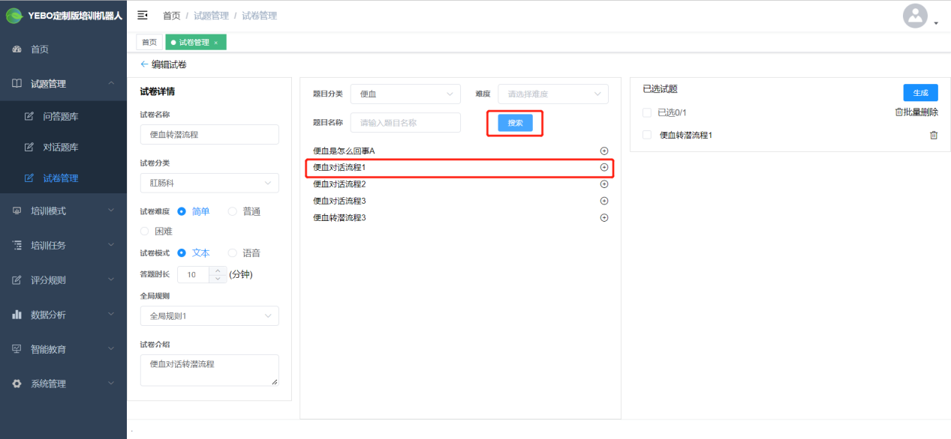Click the 请输入题目名称 input field
This screenshot has height=439, width=951.
pyautogui.click(x=405, y=122)
